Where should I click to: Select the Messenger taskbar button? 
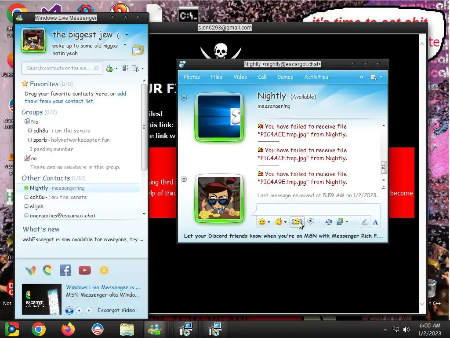coord(154,329)
